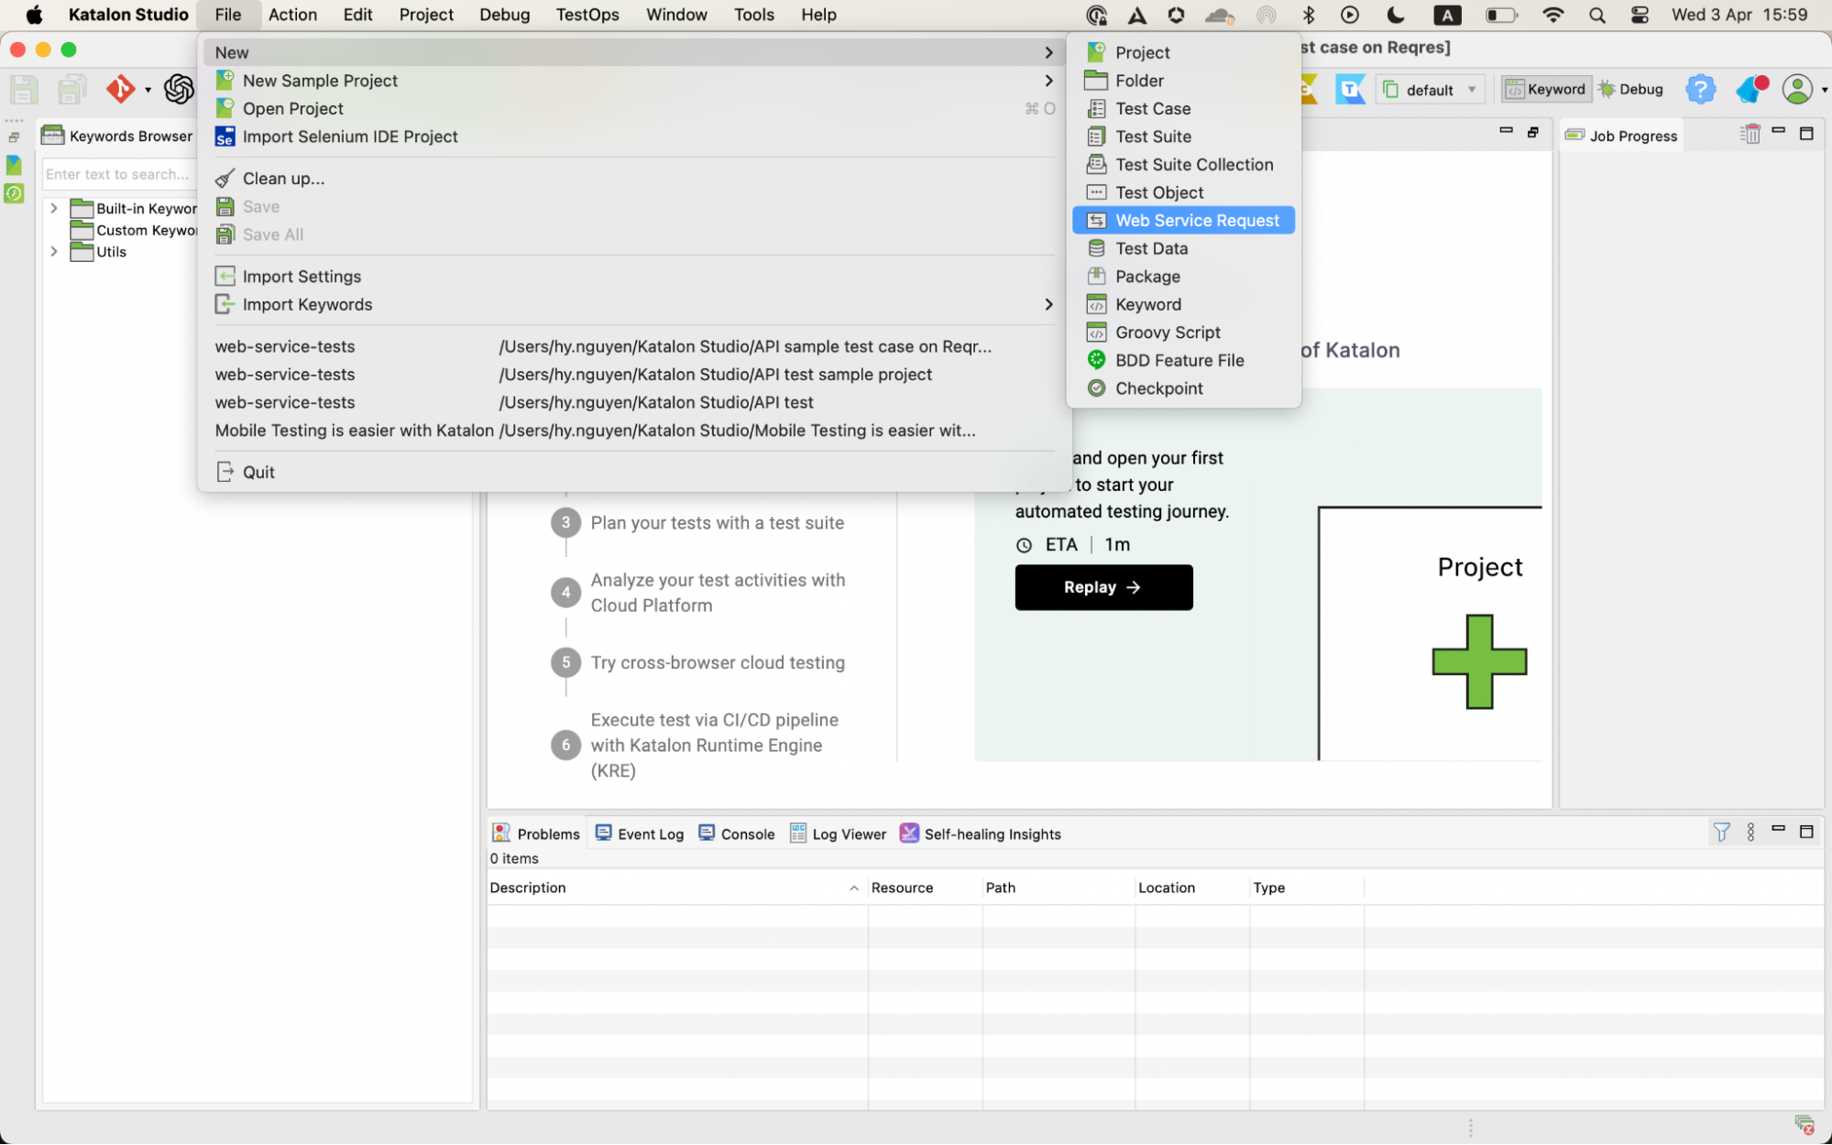Switch to the Console tab
Image resolution: width=1832 pixels, height=1145 pixels.
pos(736,833)
